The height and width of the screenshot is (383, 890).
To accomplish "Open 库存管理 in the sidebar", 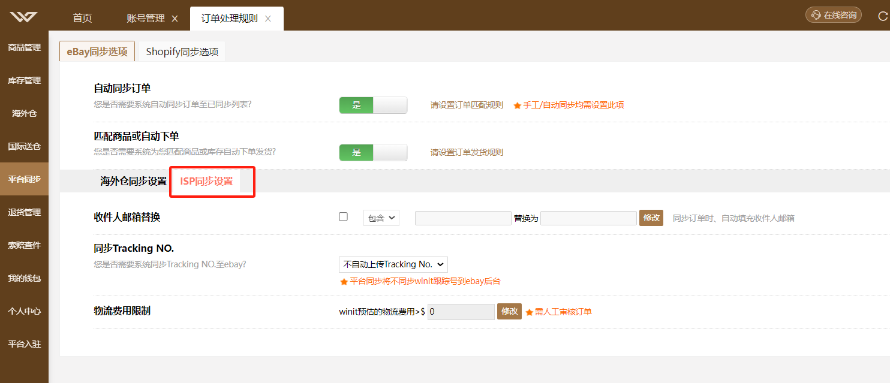I will click(24, 80).
